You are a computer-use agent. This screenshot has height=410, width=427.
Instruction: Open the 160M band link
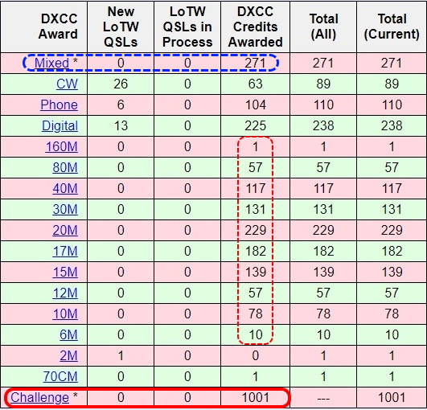pyautogui.click(x=62, y=146)
